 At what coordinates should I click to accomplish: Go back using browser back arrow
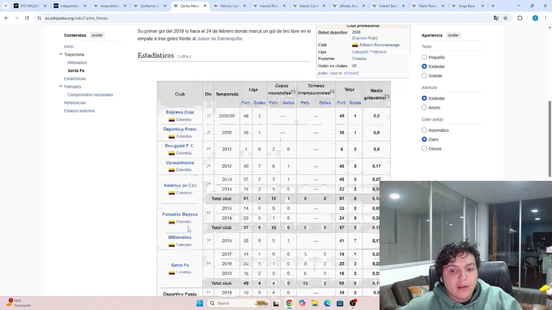pos(6,18)
